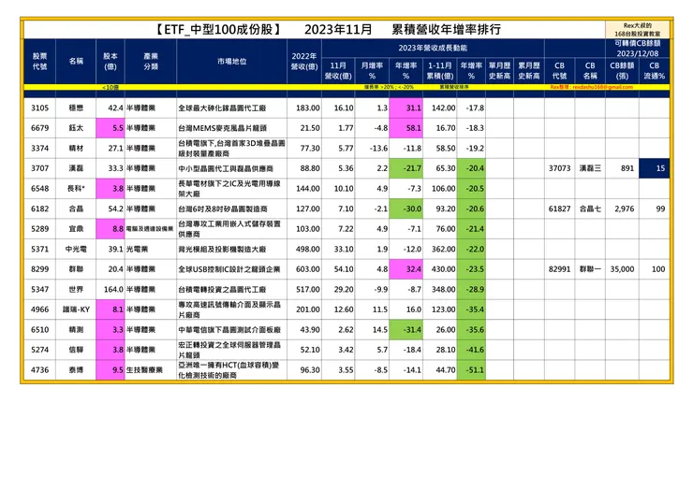693x489 pixels.
Task: Click November revenue value 54.10
Action: (344, 268)
